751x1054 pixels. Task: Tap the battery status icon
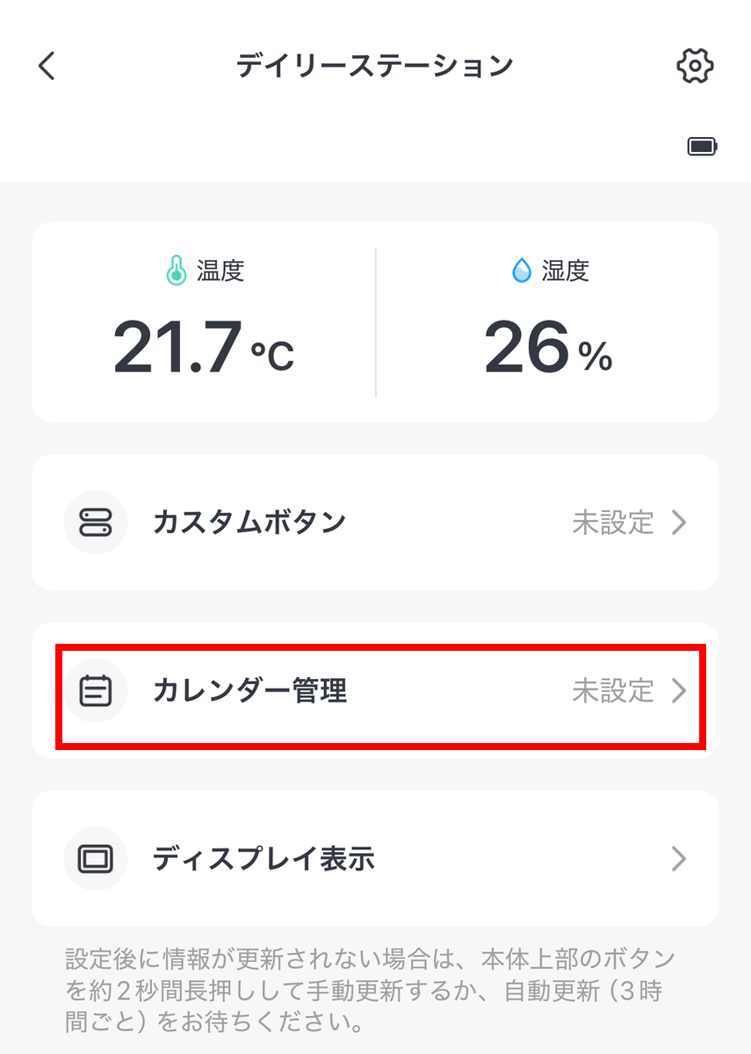coord(702,147)
